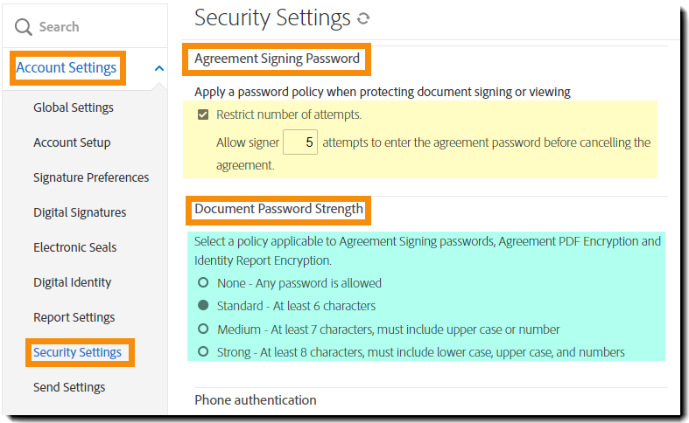Go to Account Setup
This screenshot has height=423, width=689.
click(72, 142)
